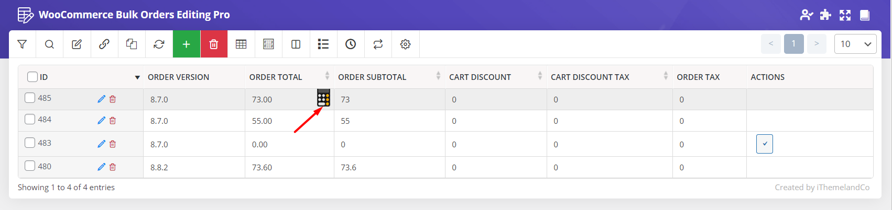Delete order 483 using row trash icon
This screenshot has width=892, height=210.
113,144
